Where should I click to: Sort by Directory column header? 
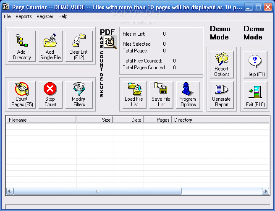click(x=220, y=120)
